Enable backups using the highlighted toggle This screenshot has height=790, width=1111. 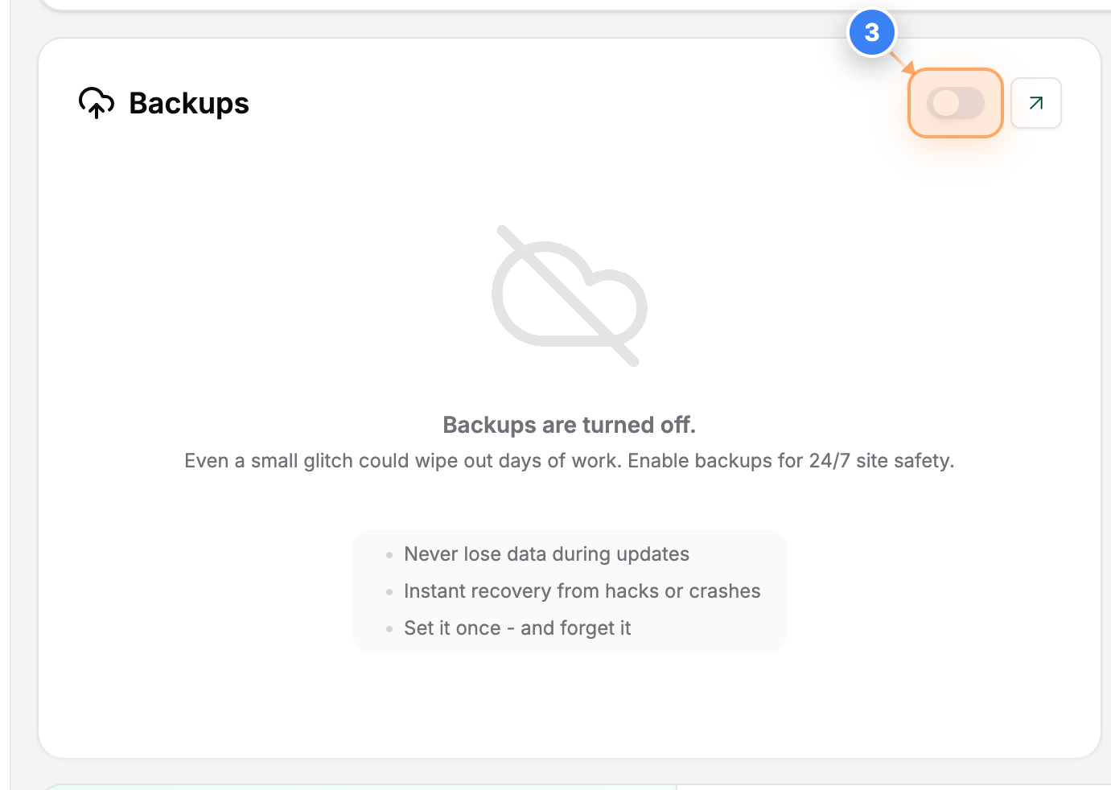(956, 103)
